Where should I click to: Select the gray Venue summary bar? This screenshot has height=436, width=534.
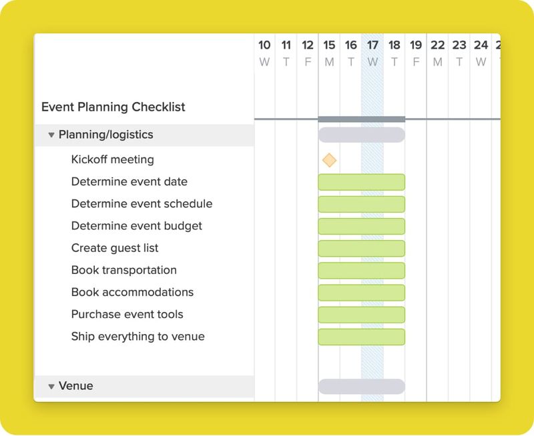pos(362,385)
